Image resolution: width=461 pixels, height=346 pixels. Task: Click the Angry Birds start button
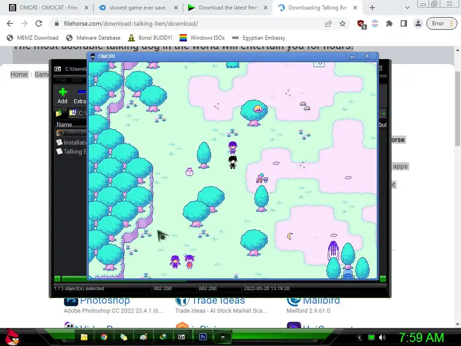[x=12, y=337]
